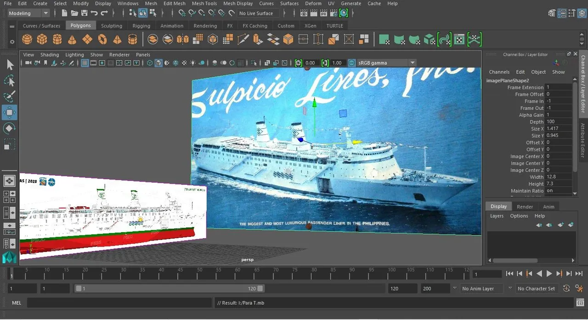Open shelf tab selector menu
Viewport: 588px width, 320px height.
11,26
